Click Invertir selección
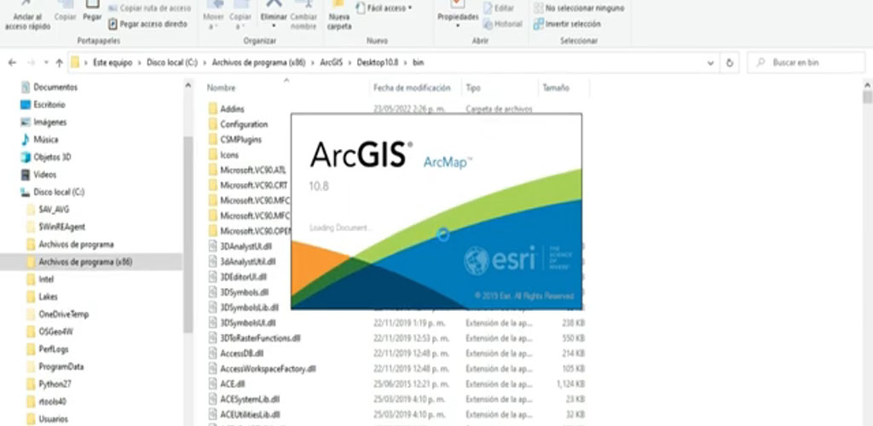This screenshot has width=873, height=426. coord(567,24)
